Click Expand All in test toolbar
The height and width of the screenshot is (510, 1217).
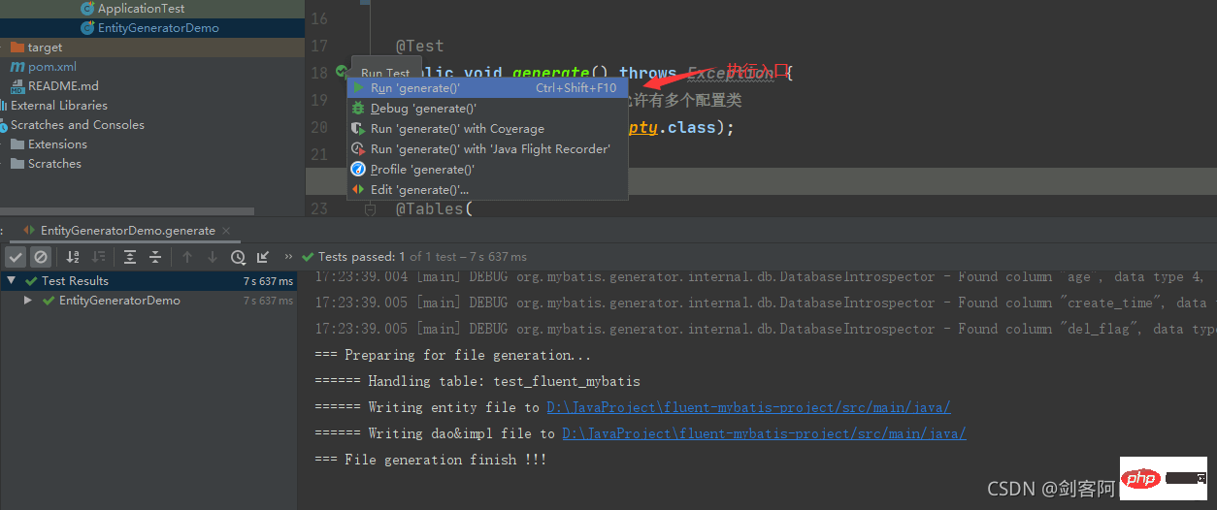130,257
